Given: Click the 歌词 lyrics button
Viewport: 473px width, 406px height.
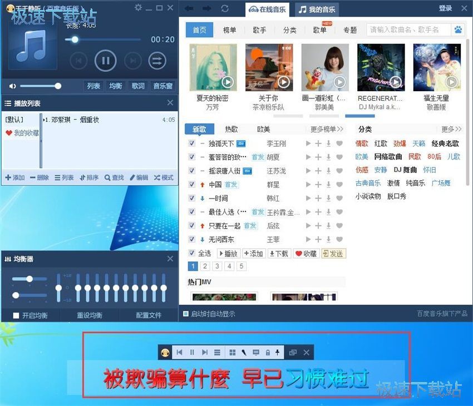Looking at the screenshot, I should [138, 86].
